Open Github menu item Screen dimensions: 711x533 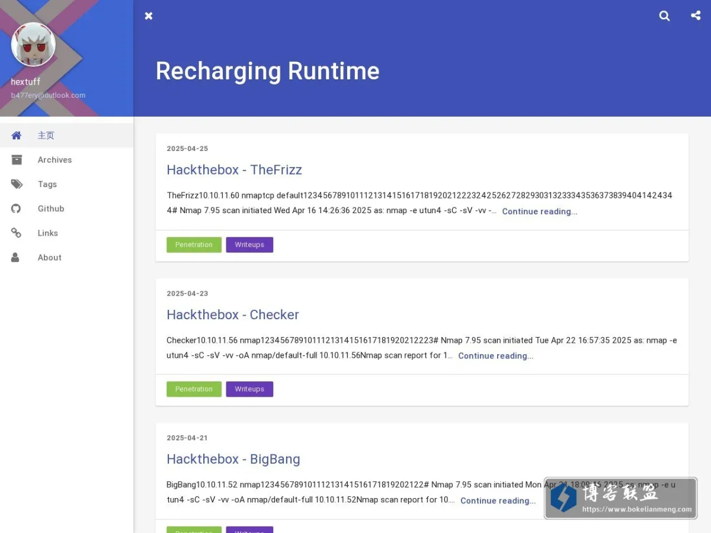(66, 208)
